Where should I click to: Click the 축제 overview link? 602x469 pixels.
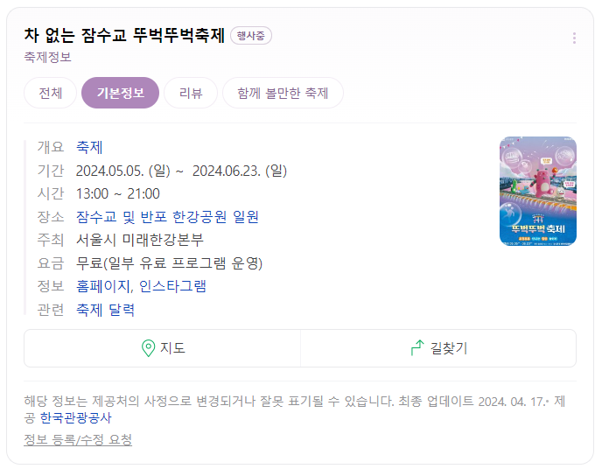[89, 147]
